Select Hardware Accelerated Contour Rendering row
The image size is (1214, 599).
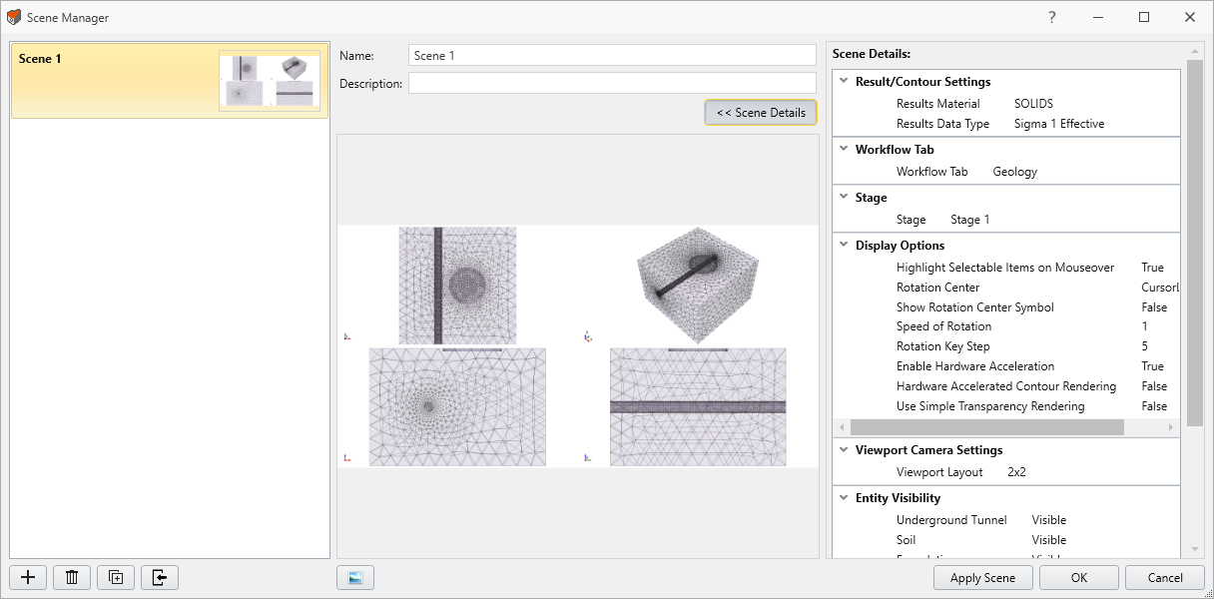[1006, 386]
